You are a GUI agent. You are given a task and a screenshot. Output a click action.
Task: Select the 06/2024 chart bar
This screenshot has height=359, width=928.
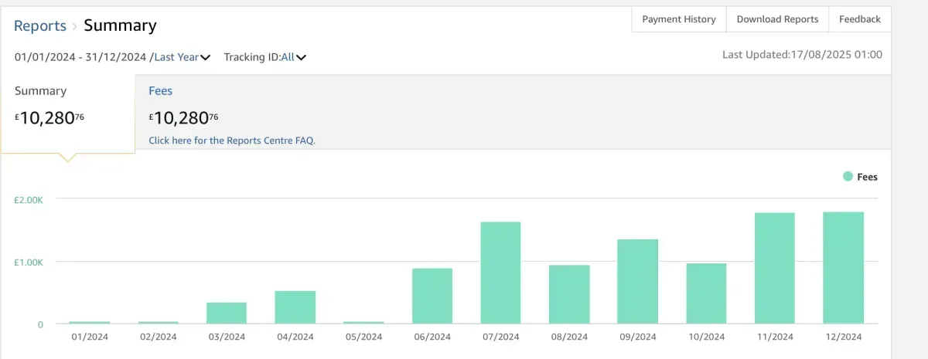pyautogui.click(x=432, y=296)
